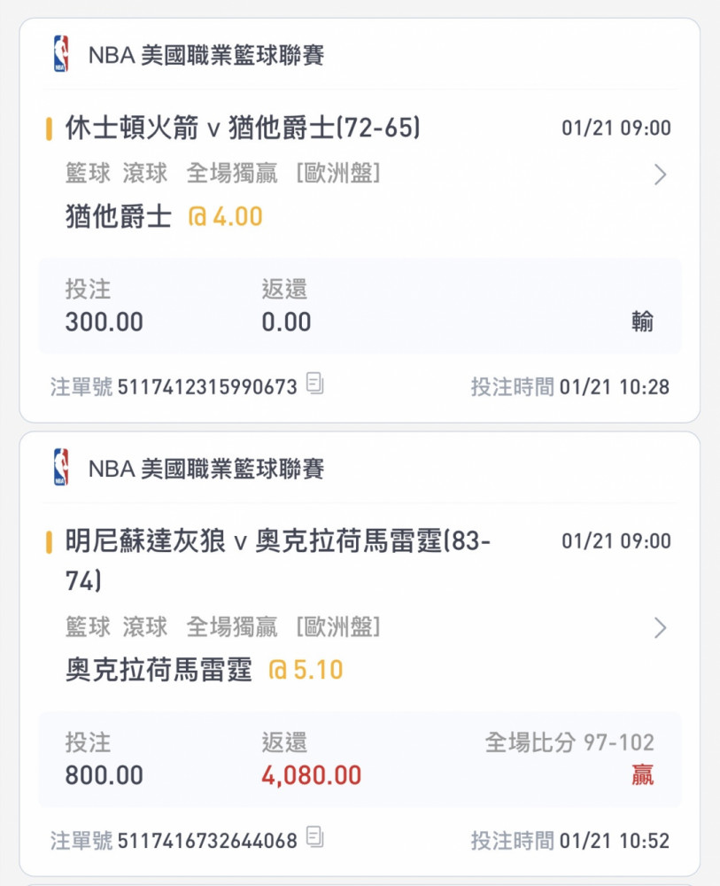The width and height of the screenshot is (720, 886).
Task: Click the 4,080.00 return amount
Action: [x=311, y=776]
